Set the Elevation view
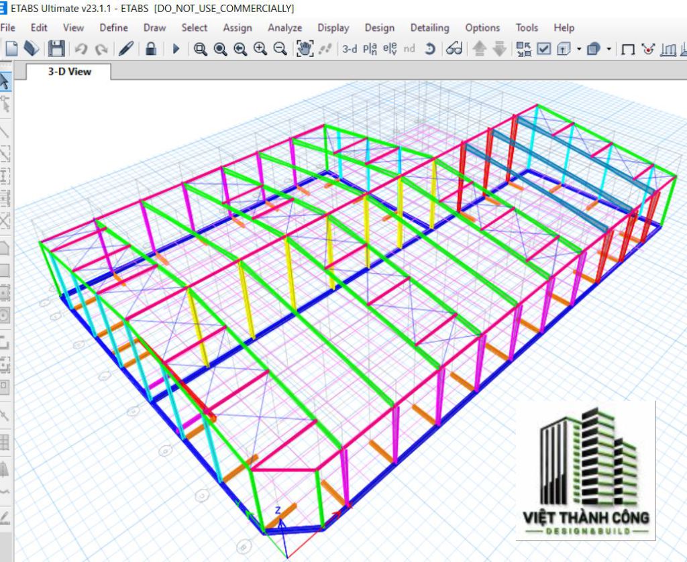The width and height of the screenshot is (687, 562). coord(390,49)
